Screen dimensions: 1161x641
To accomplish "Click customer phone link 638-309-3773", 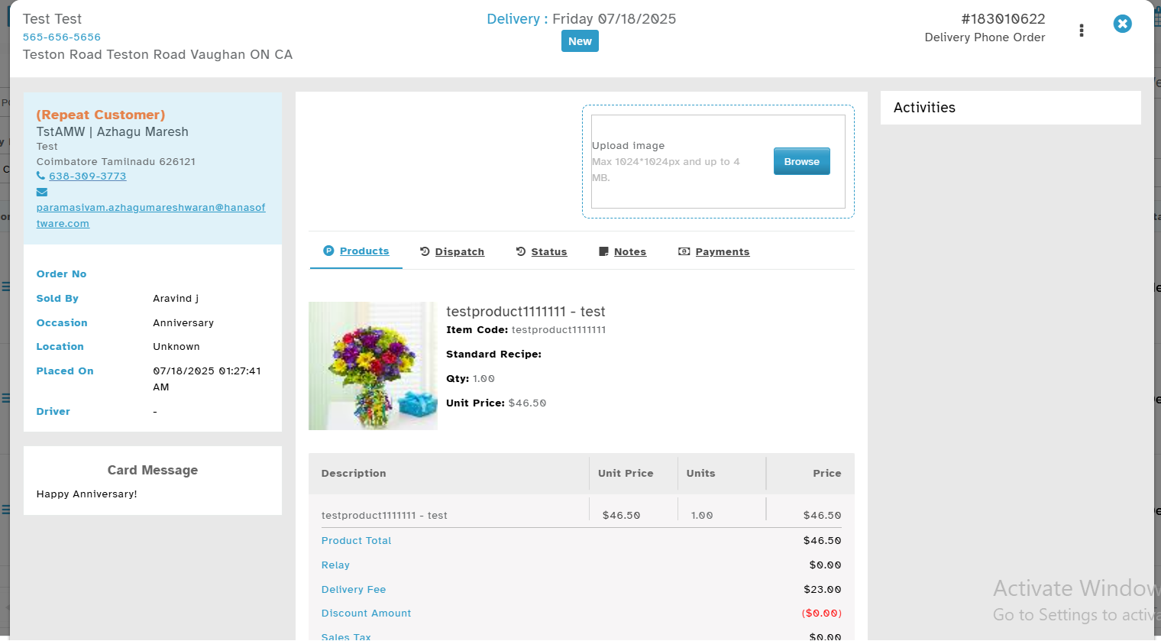I will tap(88, 176).
